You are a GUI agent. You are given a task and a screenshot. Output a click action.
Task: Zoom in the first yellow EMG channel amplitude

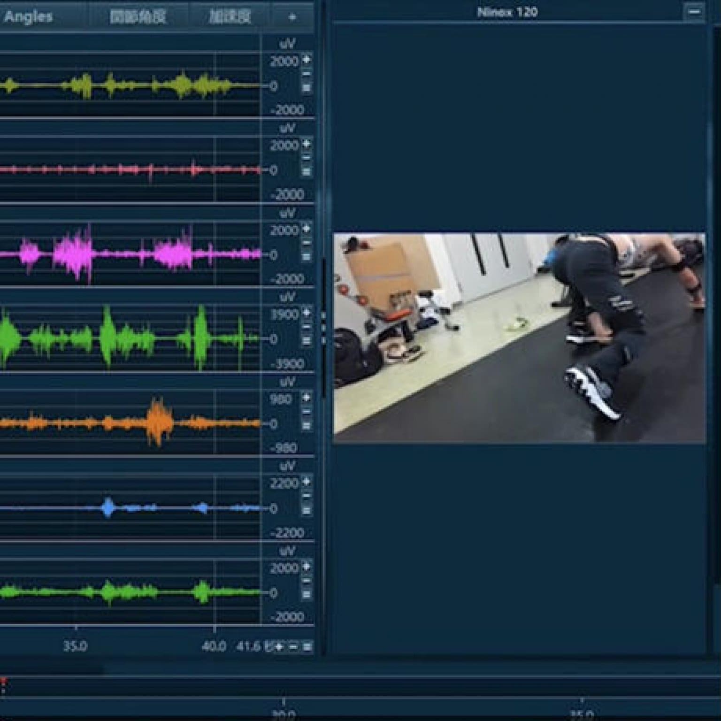[307, 60]
